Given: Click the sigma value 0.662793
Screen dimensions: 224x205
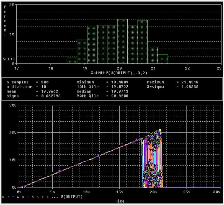Looking at the screenshot, I should 51,96.
